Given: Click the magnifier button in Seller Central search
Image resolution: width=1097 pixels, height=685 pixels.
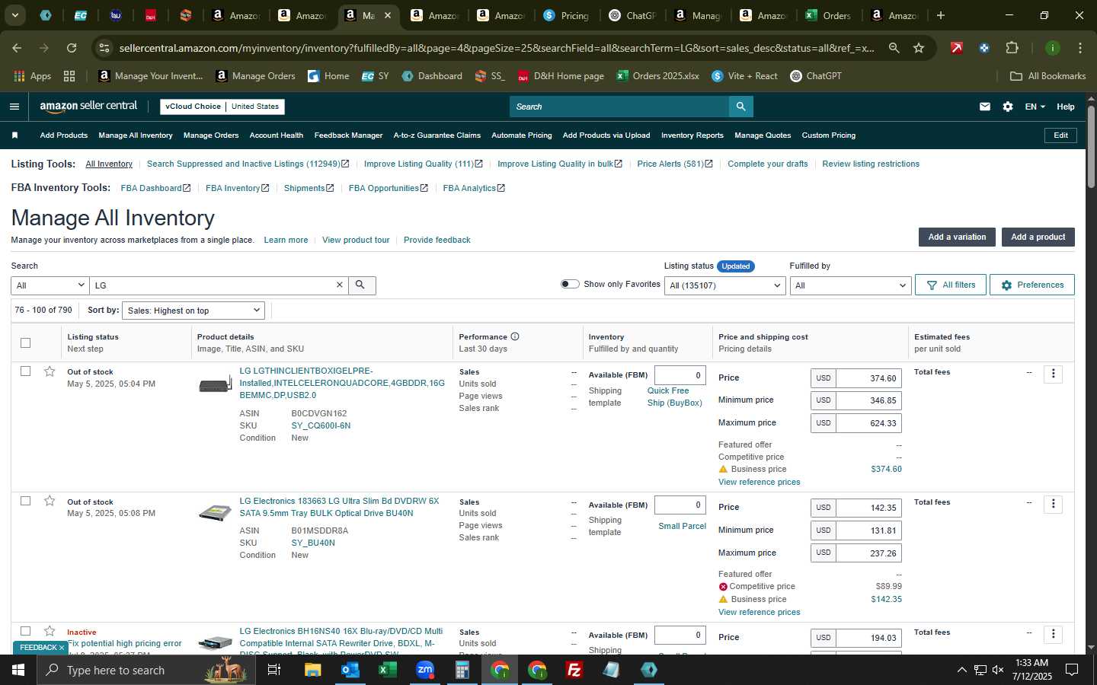Looking at the screenshot, I should [x=740, y=107].
